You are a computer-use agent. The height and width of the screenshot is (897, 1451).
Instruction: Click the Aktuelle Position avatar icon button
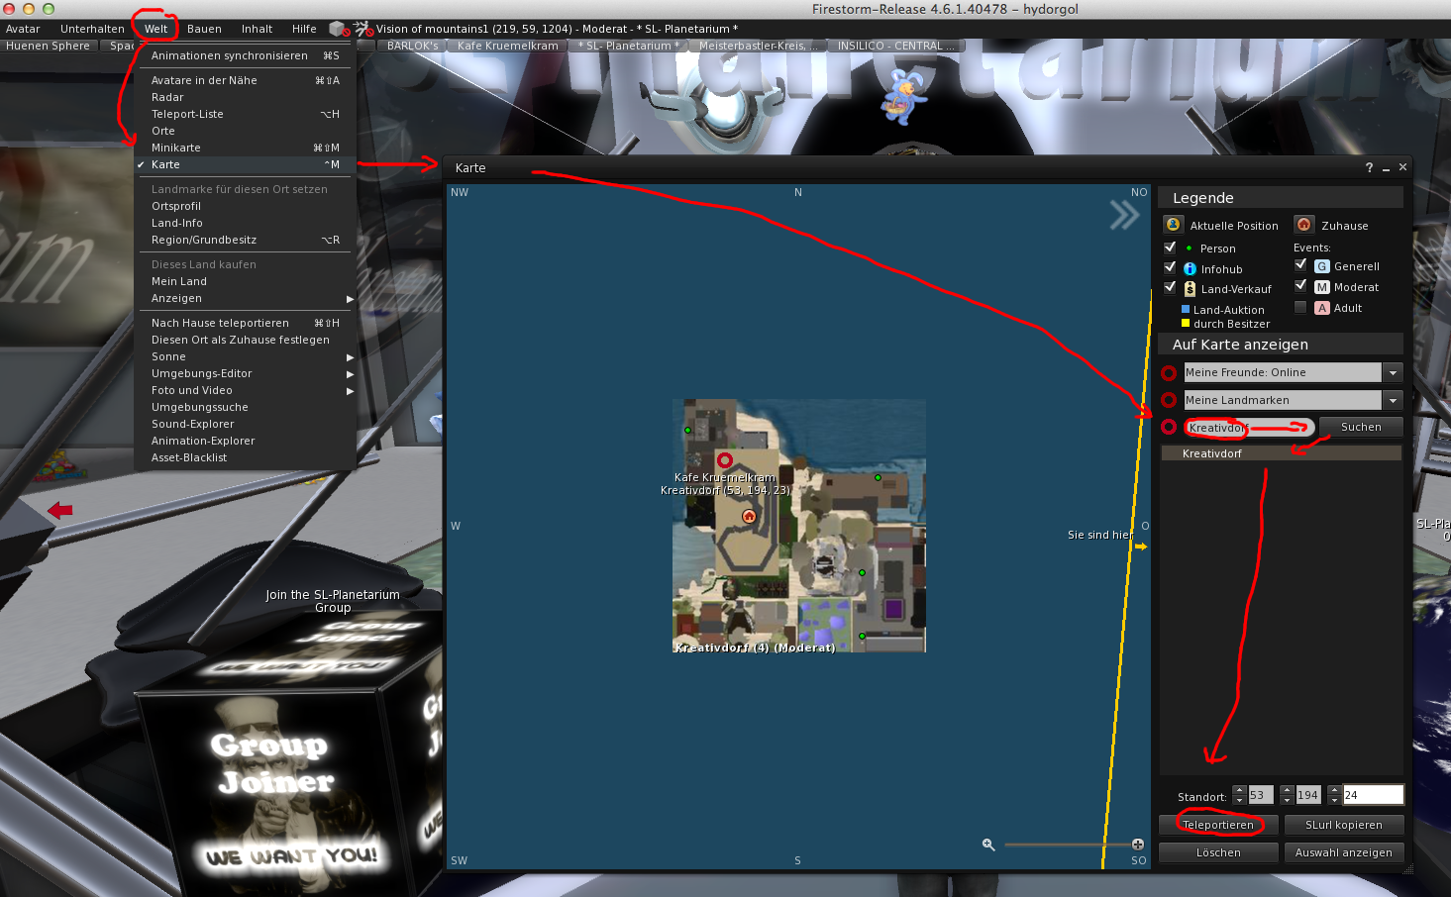point(1174,225)
